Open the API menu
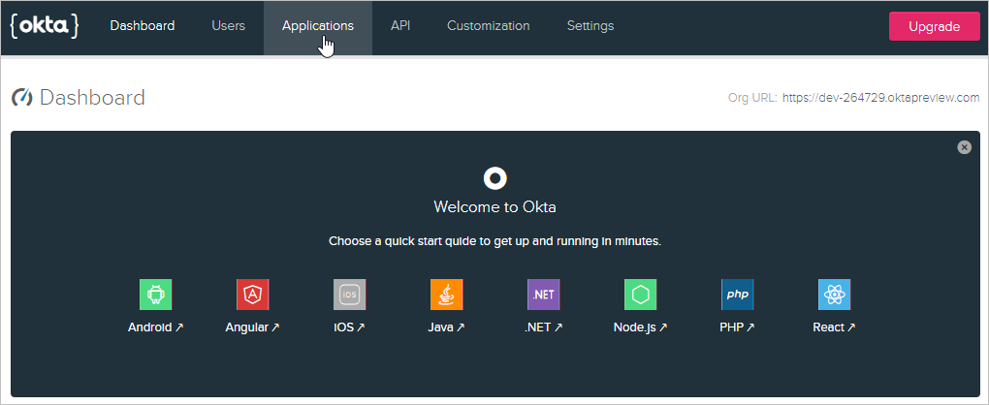 [400, 26]
